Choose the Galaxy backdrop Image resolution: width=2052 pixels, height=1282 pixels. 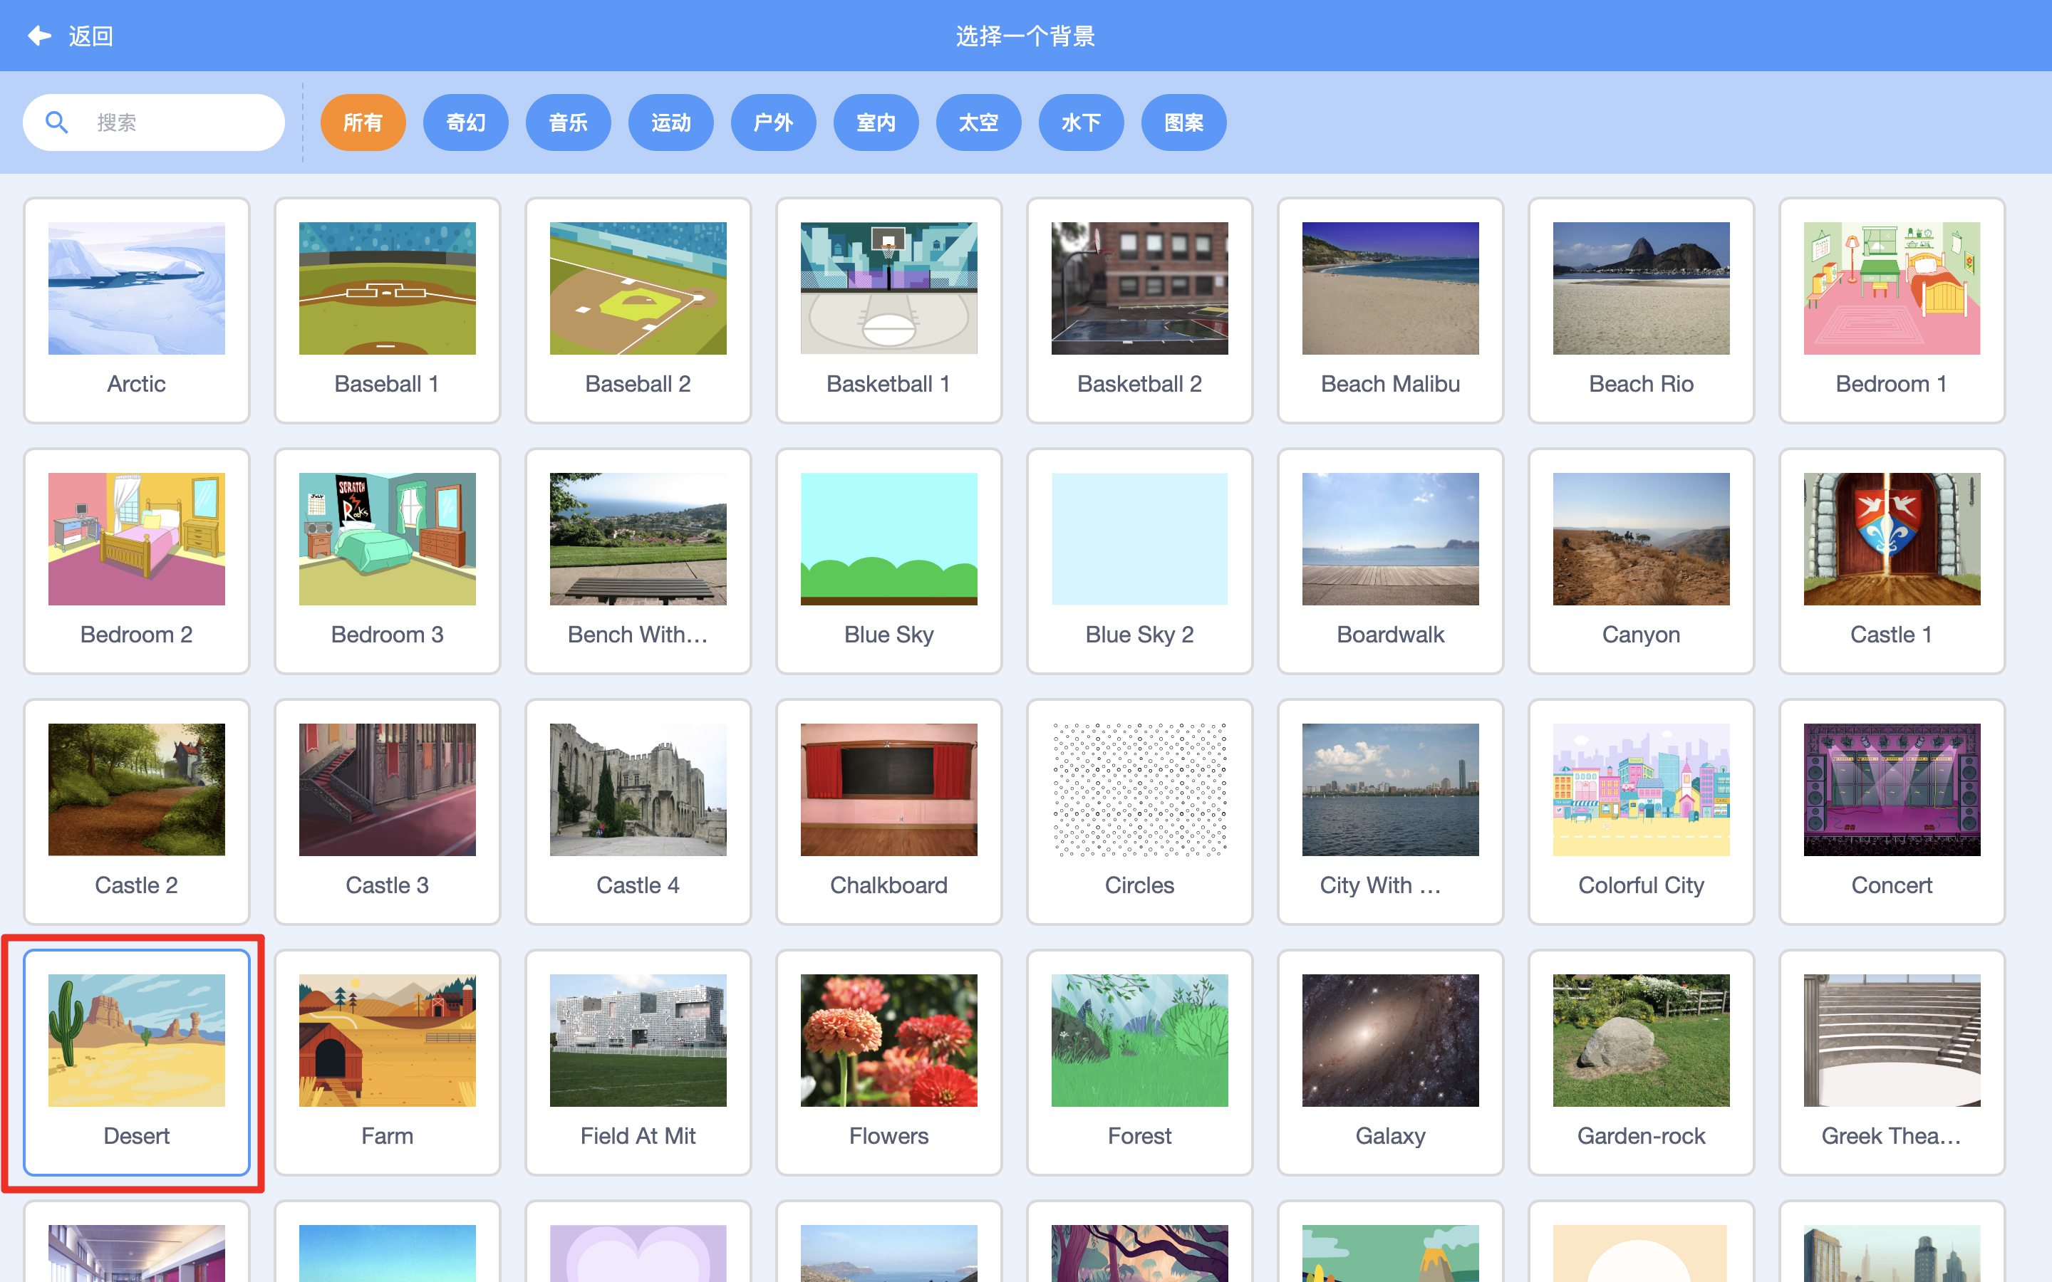point(1391,1063)
